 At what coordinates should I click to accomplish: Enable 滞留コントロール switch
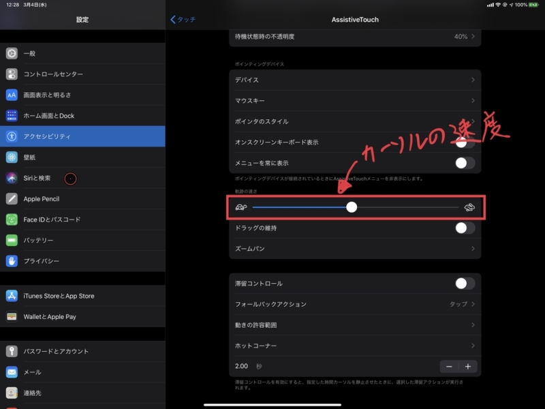tap(465, 284)
